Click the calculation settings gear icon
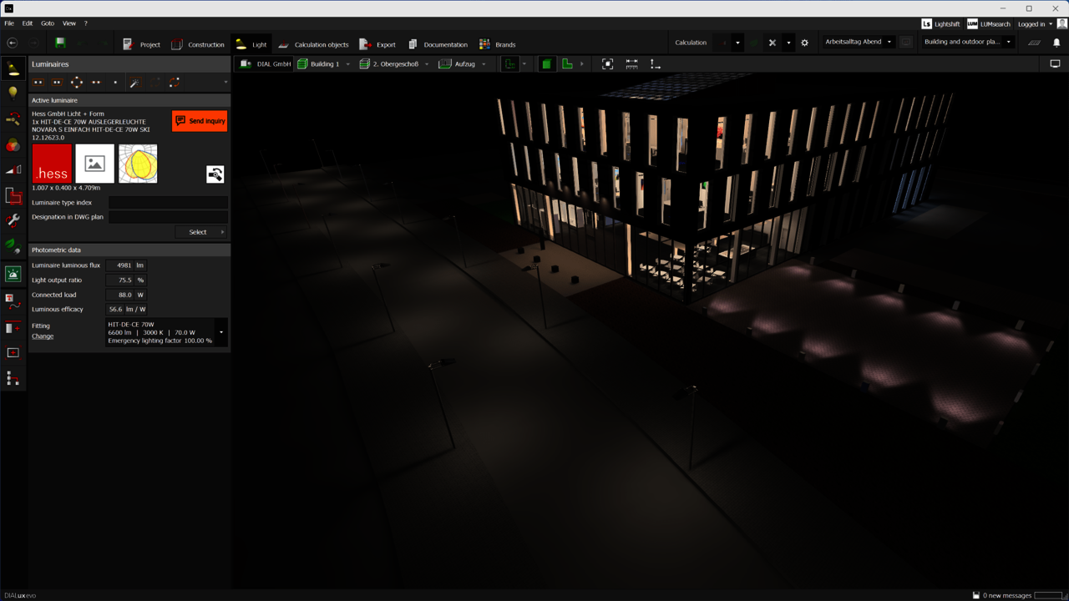1069x601 pixels. (x=804, y=43)
